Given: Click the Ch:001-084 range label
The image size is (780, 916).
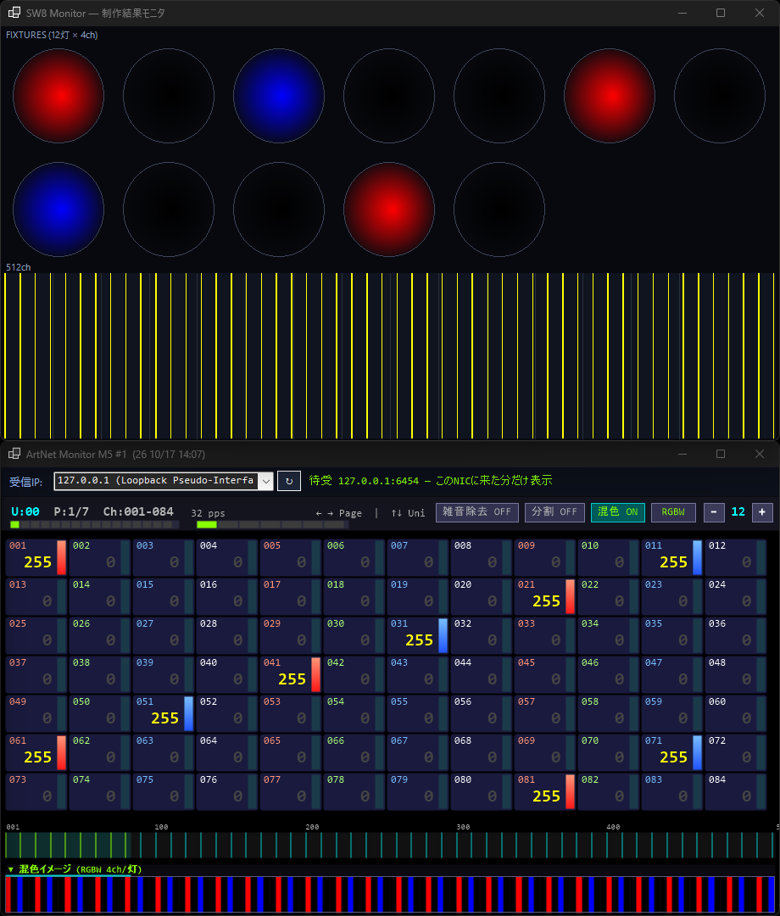Looking at the screenshot, I should [x=138, y=511].
